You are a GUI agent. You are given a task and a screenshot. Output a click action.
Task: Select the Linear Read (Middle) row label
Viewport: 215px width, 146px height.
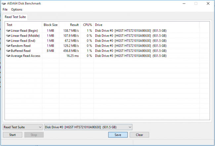[25, 36]
